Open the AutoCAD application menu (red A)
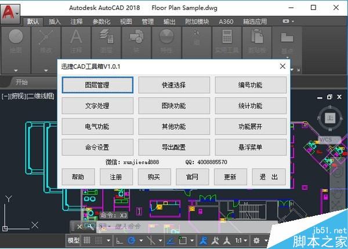The width and height of the screenshot is (348, 249). click(x=10, y=13)
